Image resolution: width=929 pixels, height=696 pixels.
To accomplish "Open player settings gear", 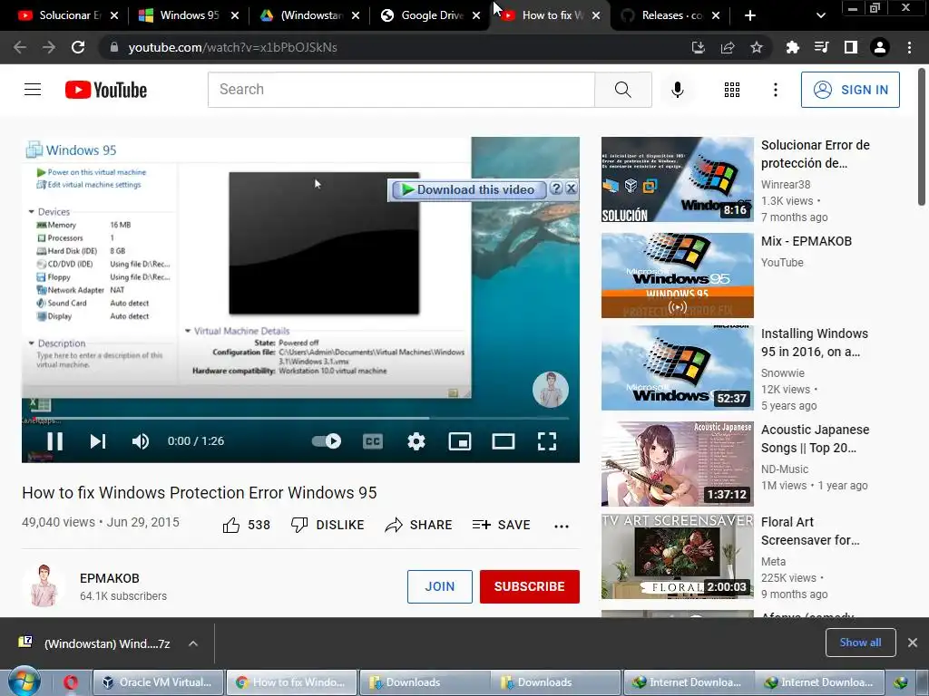I will pos(416,441).
